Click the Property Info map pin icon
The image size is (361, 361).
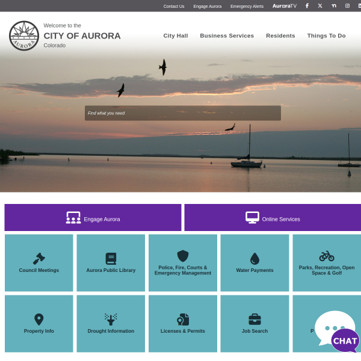coord(39,319)
